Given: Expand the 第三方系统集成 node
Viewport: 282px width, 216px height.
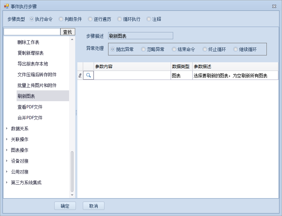Looking at the screenshot, I should tap(7, 183).
